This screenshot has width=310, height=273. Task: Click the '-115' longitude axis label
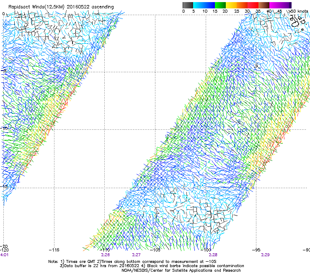coord(54,250)
